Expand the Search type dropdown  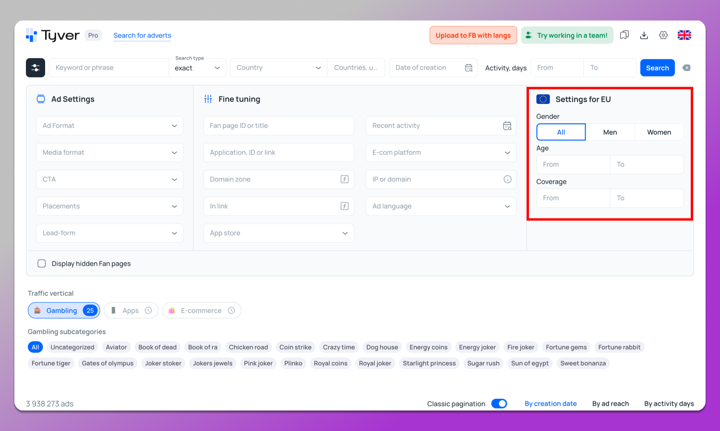(197, 68)
